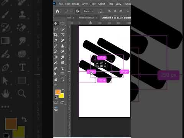
Task: Click the bottom toolbox share icon
Action: click(56, 108)
